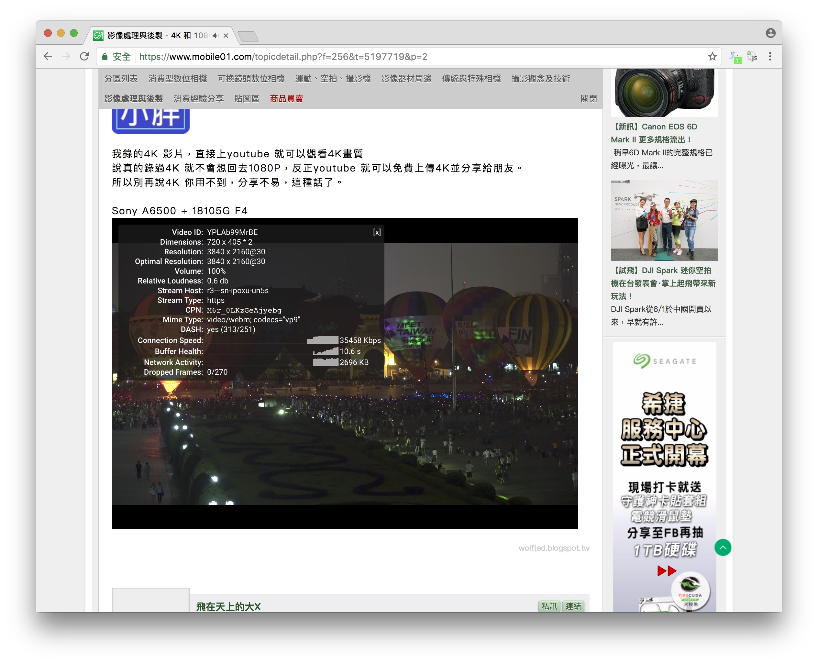Close the 影像處理與後製 browser tab
The image size is (818, 664).
[226, 36]
